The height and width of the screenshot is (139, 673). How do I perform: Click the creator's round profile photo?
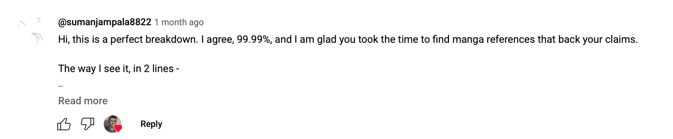pos(112,124)
